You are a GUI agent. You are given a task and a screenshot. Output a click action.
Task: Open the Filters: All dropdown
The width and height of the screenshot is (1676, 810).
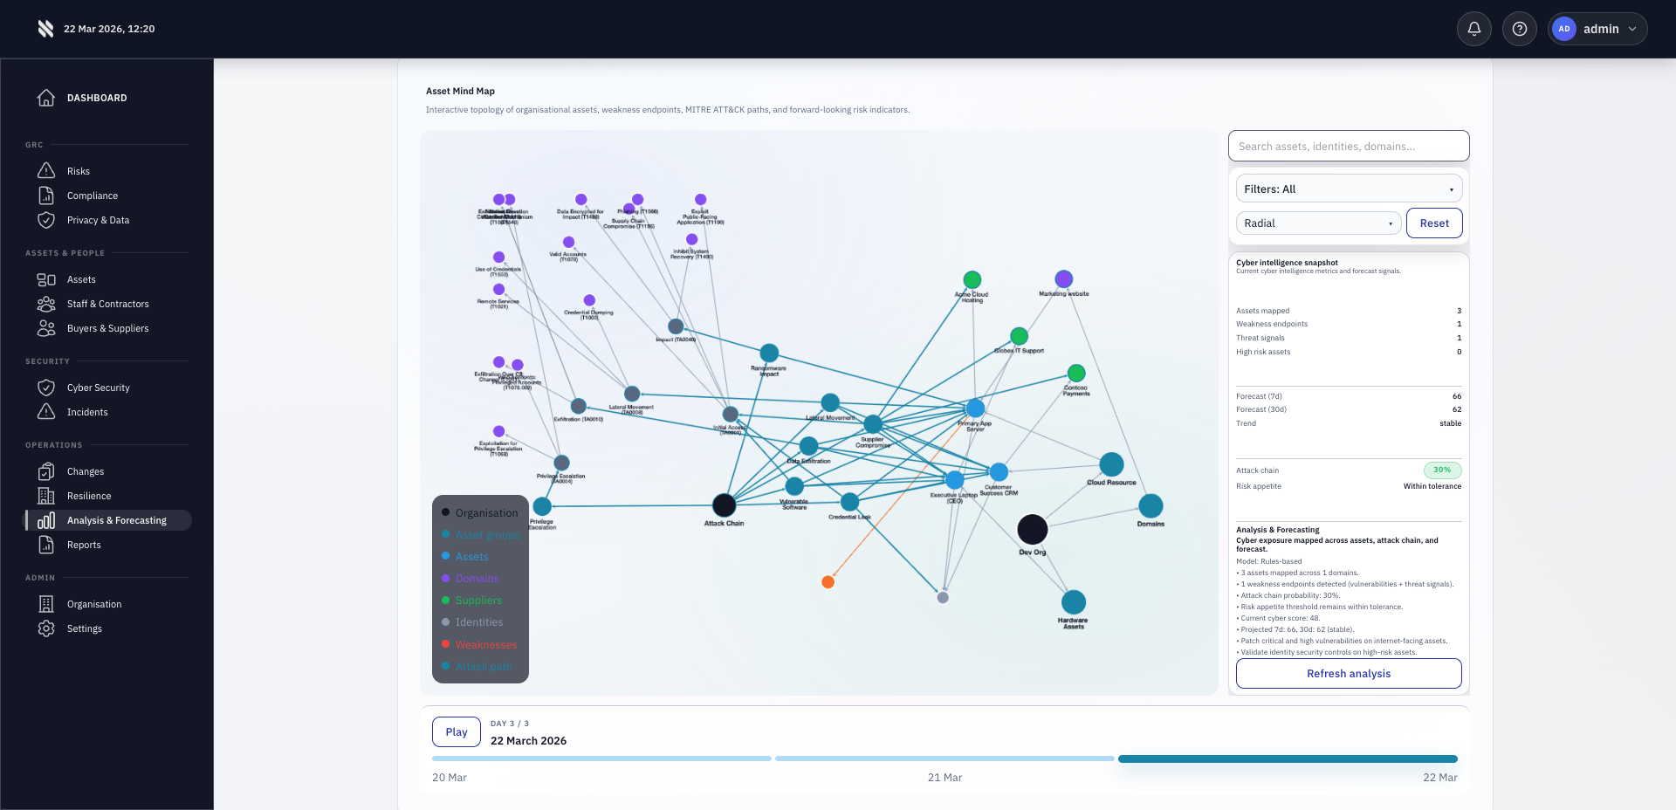[1348, 189]
